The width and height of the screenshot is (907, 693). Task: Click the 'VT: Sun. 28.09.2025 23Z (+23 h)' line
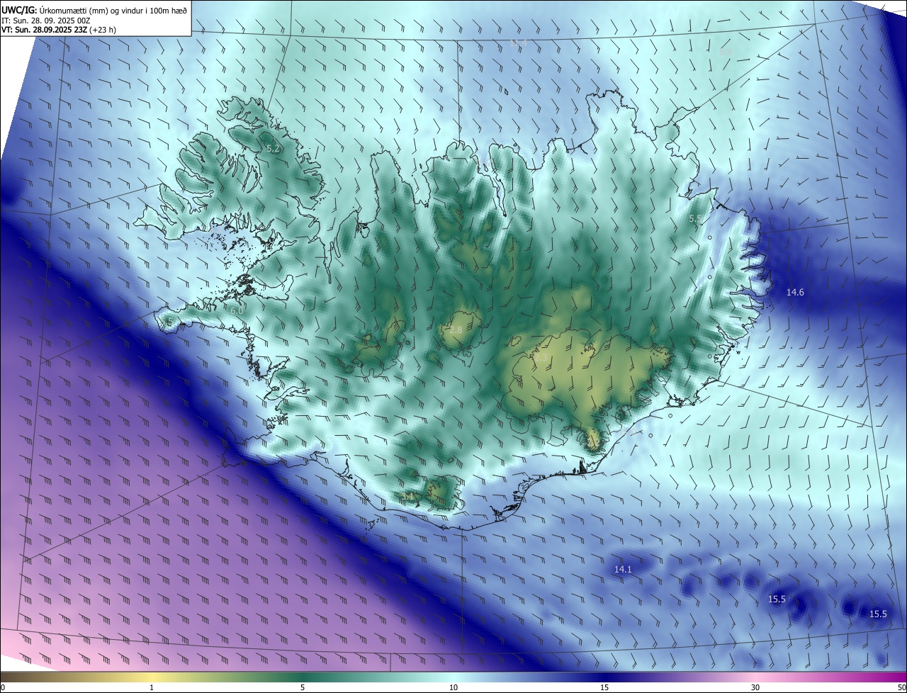(60, 30)
